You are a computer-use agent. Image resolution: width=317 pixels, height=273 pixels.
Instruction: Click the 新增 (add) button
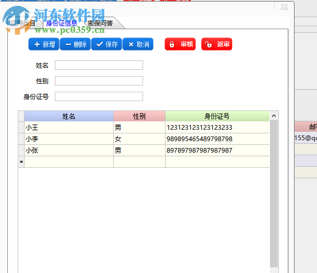(x=44, y=44)
